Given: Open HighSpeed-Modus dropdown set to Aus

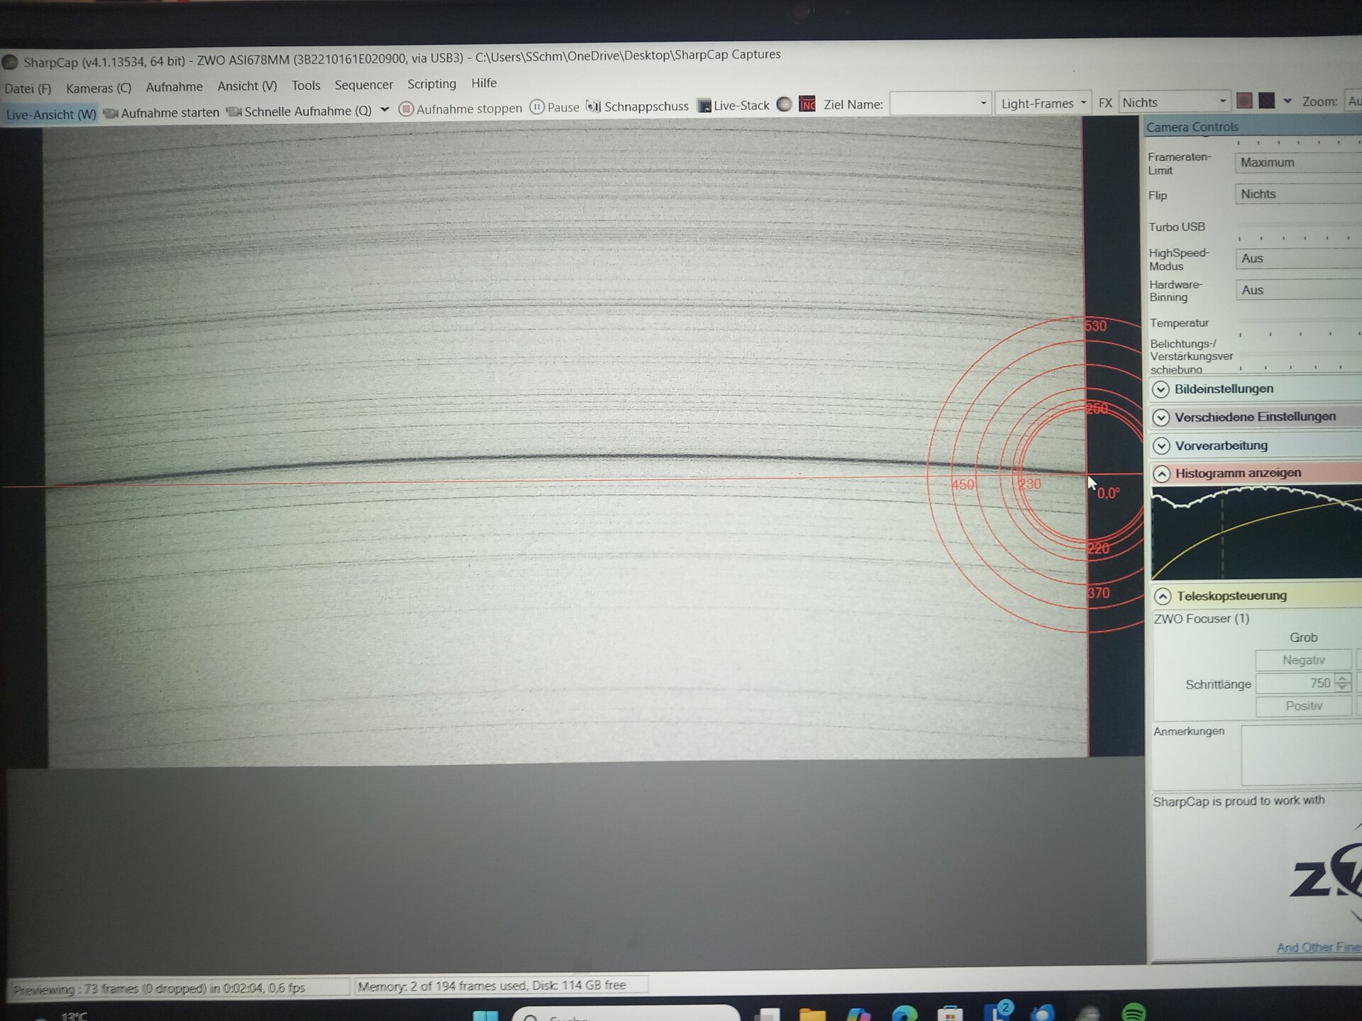Looking at the screenshot, I should point(1298,259).
